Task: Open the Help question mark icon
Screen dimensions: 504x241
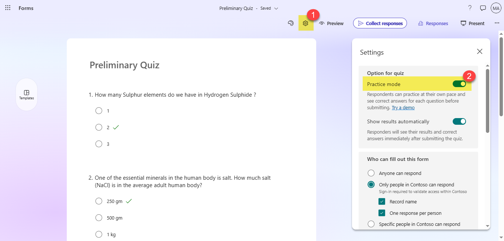Action: coord(470,8)
